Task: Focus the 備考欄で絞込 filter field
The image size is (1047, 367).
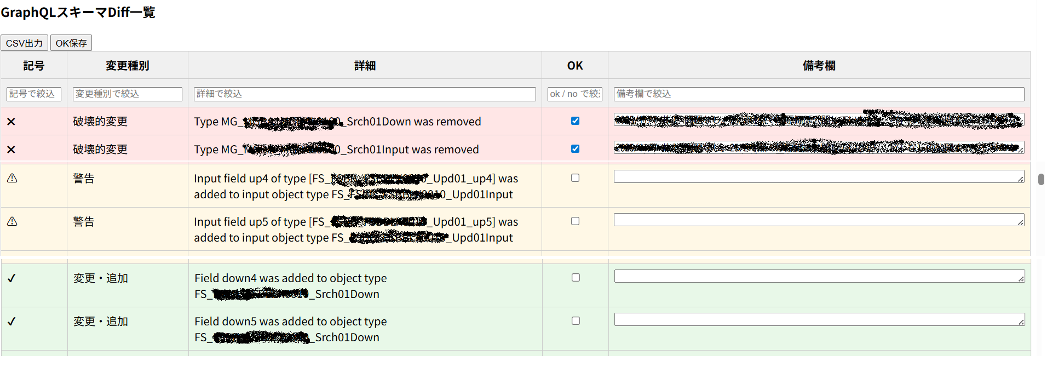Action: [819, 94]
